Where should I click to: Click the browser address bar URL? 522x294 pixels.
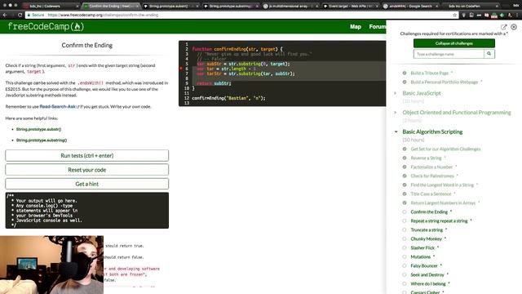[x=103, y=15]
